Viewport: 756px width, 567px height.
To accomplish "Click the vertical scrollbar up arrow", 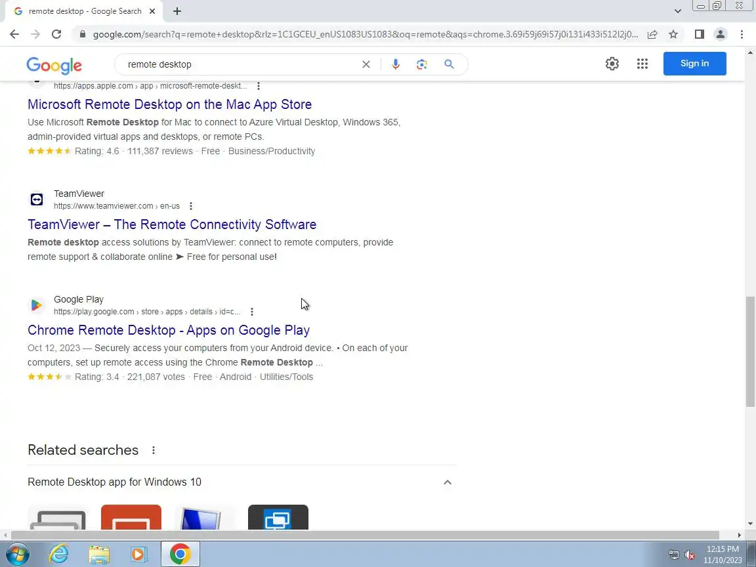I will tap(750, 52).
